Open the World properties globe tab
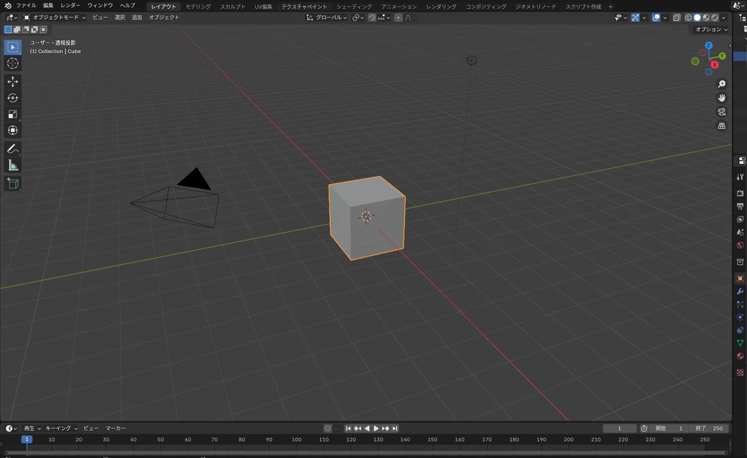Image resolution: width=747 pixels, height=458 pixels. [740, 245]
